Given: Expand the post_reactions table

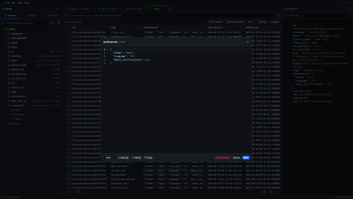Looking at the screenshot, I should (x=6, y=38).
